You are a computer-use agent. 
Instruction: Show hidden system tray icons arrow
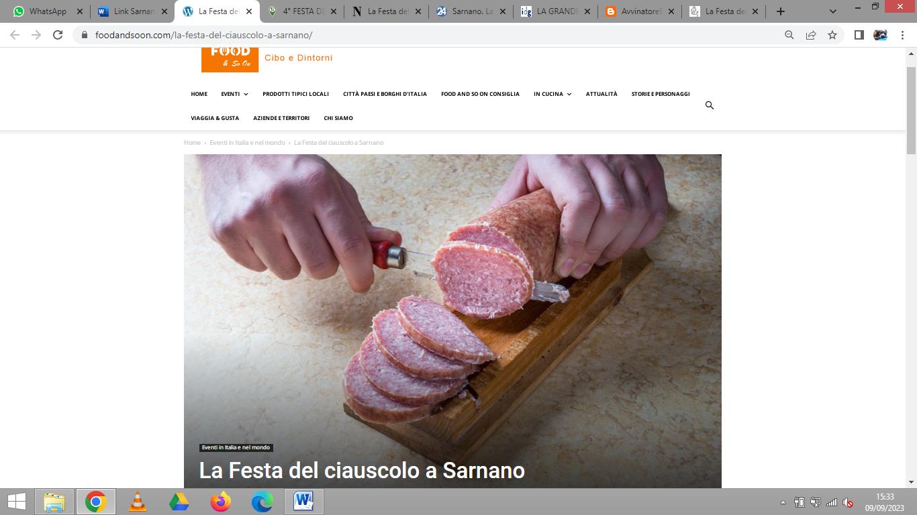(783, 502)
